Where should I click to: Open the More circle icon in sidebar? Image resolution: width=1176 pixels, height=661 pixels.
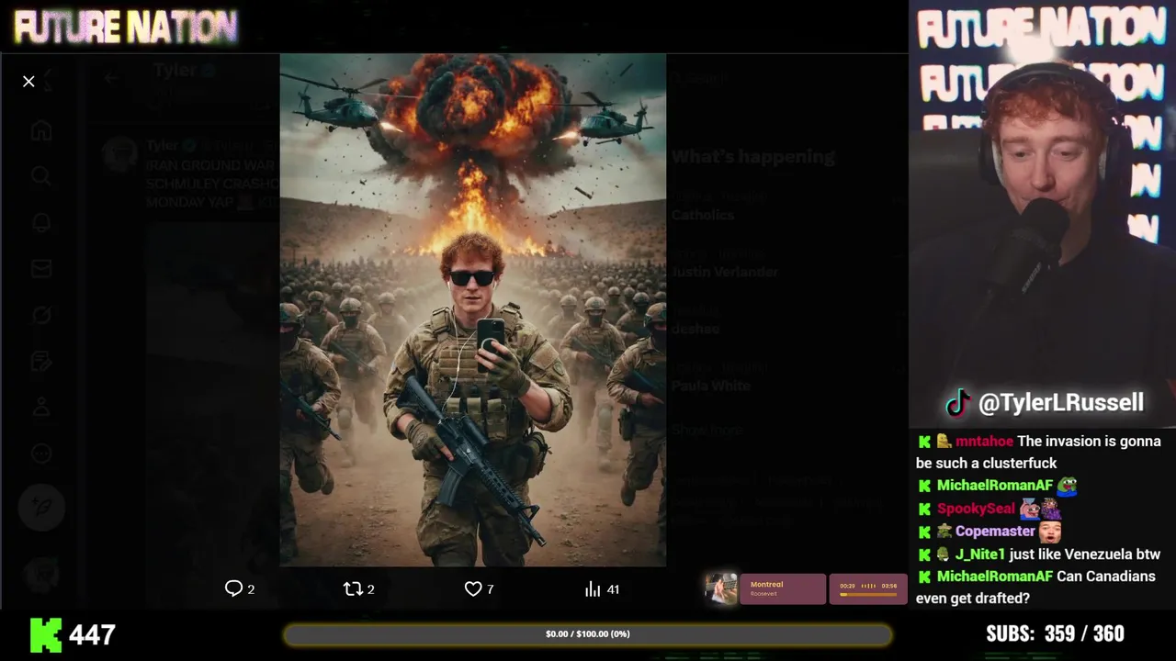(41, 453)
